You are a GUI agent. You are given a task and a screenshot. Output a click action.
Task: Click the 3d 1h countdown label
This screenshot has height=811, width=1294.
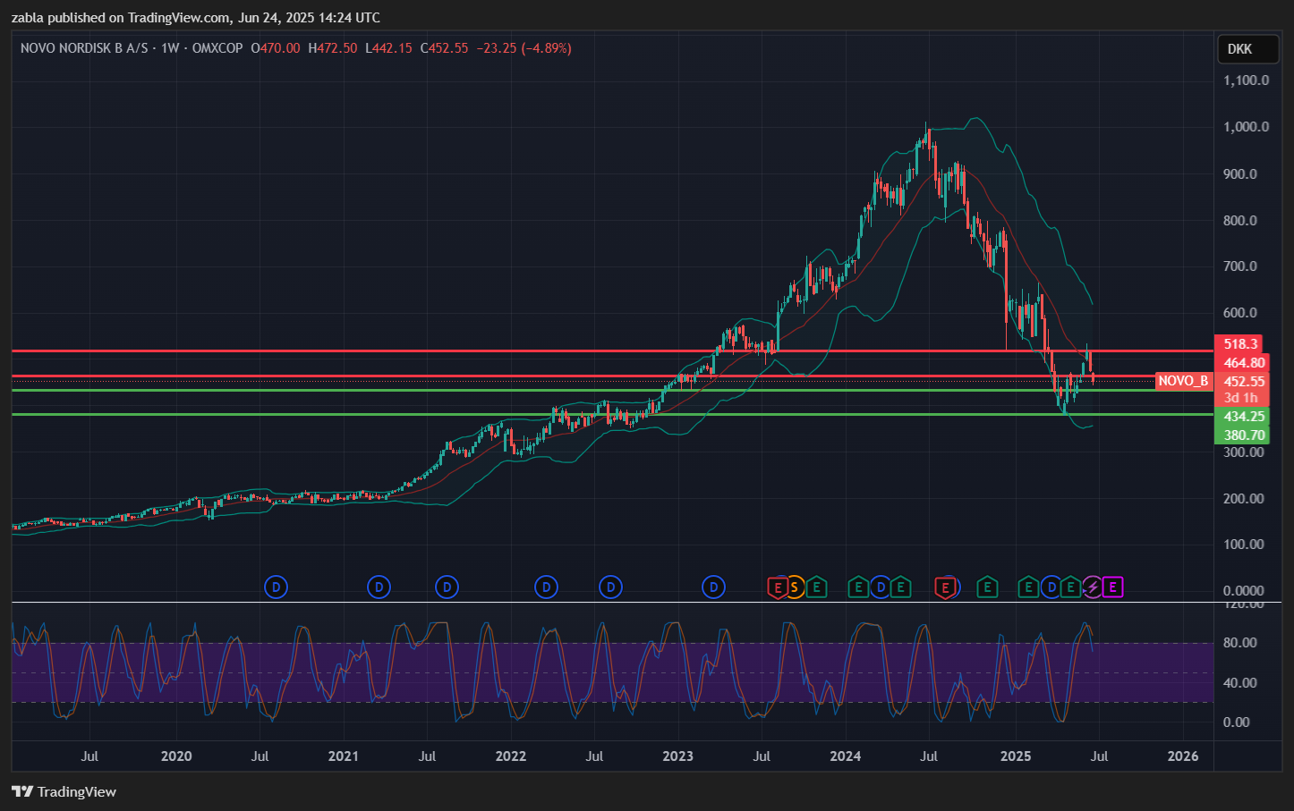click(x=1241, y=398)
